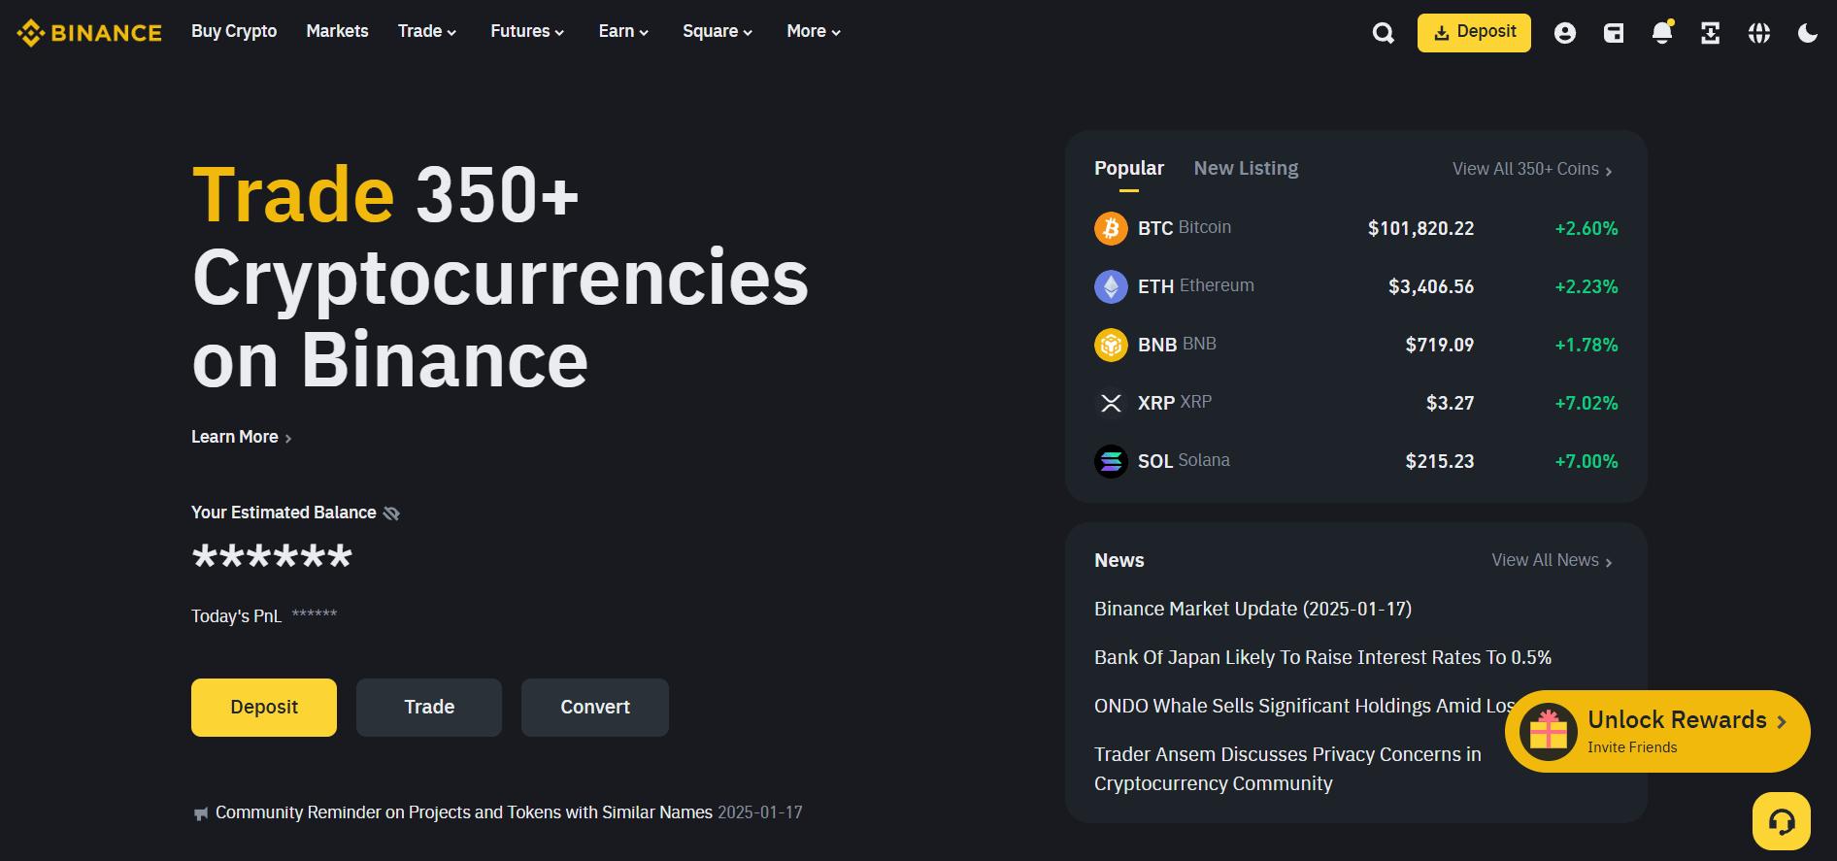Toggle dark mode moon icon
The width and height of the screenshot is (1837, 861).
1807,33
